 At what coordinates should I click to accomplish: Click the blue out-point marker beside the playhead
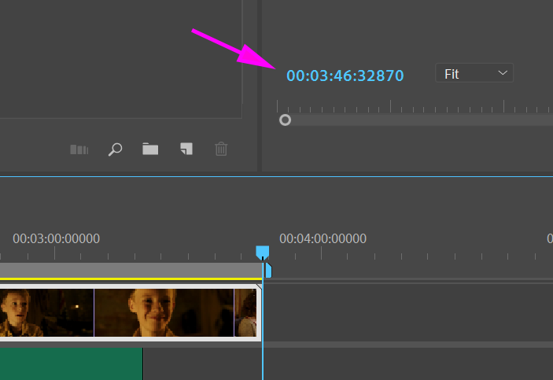click(x=268, y=271)
